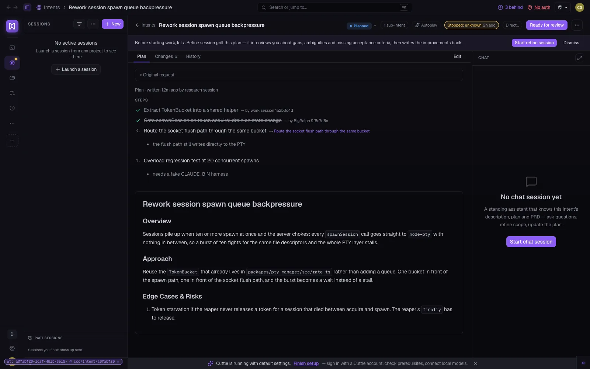Expand the Original request section
The width and height of the screenshot is (590, 369).
coord(299,75)
